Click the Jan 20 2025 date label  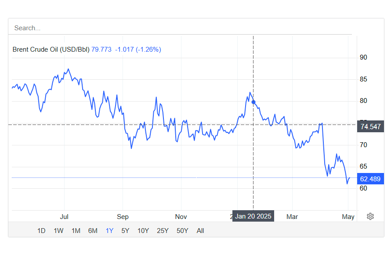pos(253,216)
